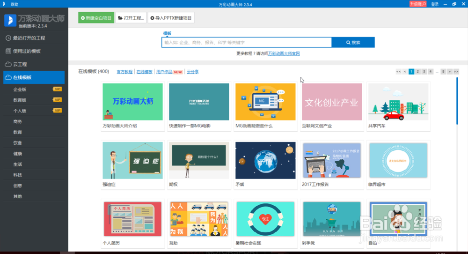The width and height of the screenshot is (468, 254).
Task: Click the 搜索 search button
Action: 353,43
